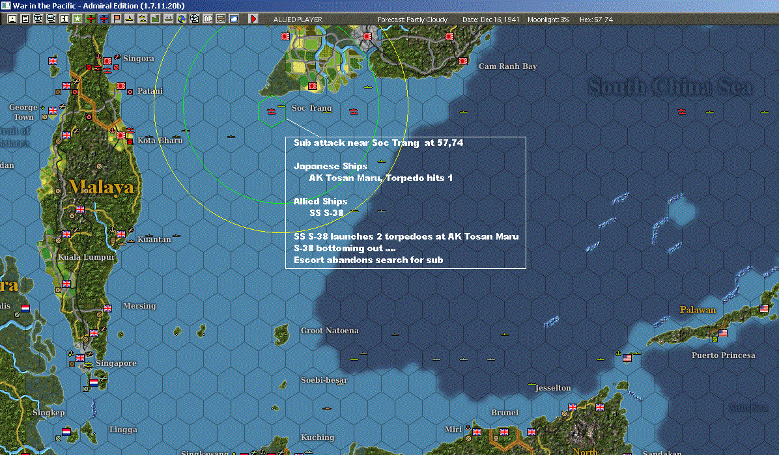
Task: Click the floppy disk save game icon
Action: pos(12,19)
